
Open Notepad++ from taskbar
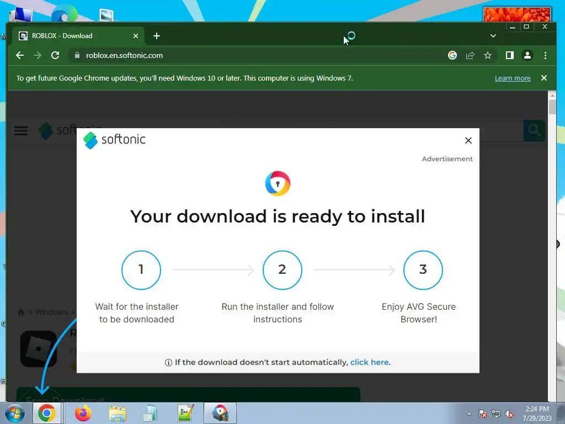[186, 413]
